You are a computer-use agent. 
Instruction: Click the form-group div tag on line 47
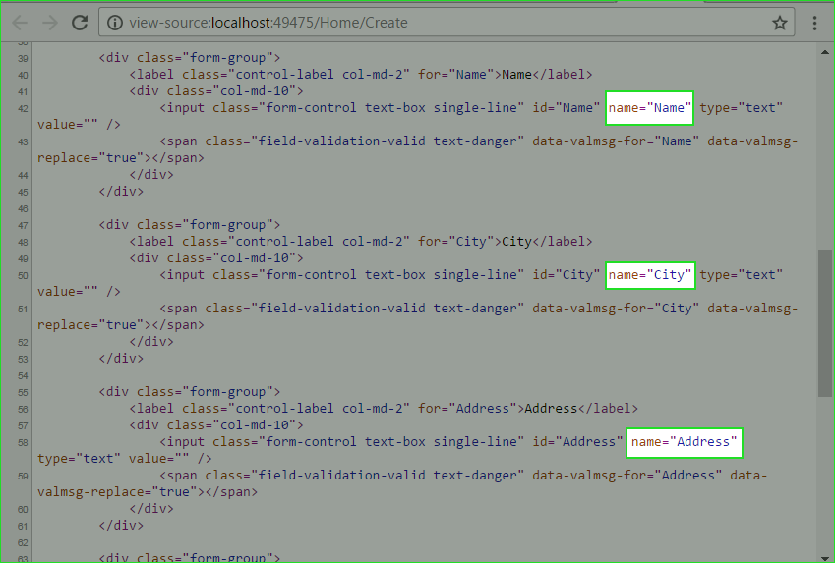pyautogui.click(x=190, y=225)
